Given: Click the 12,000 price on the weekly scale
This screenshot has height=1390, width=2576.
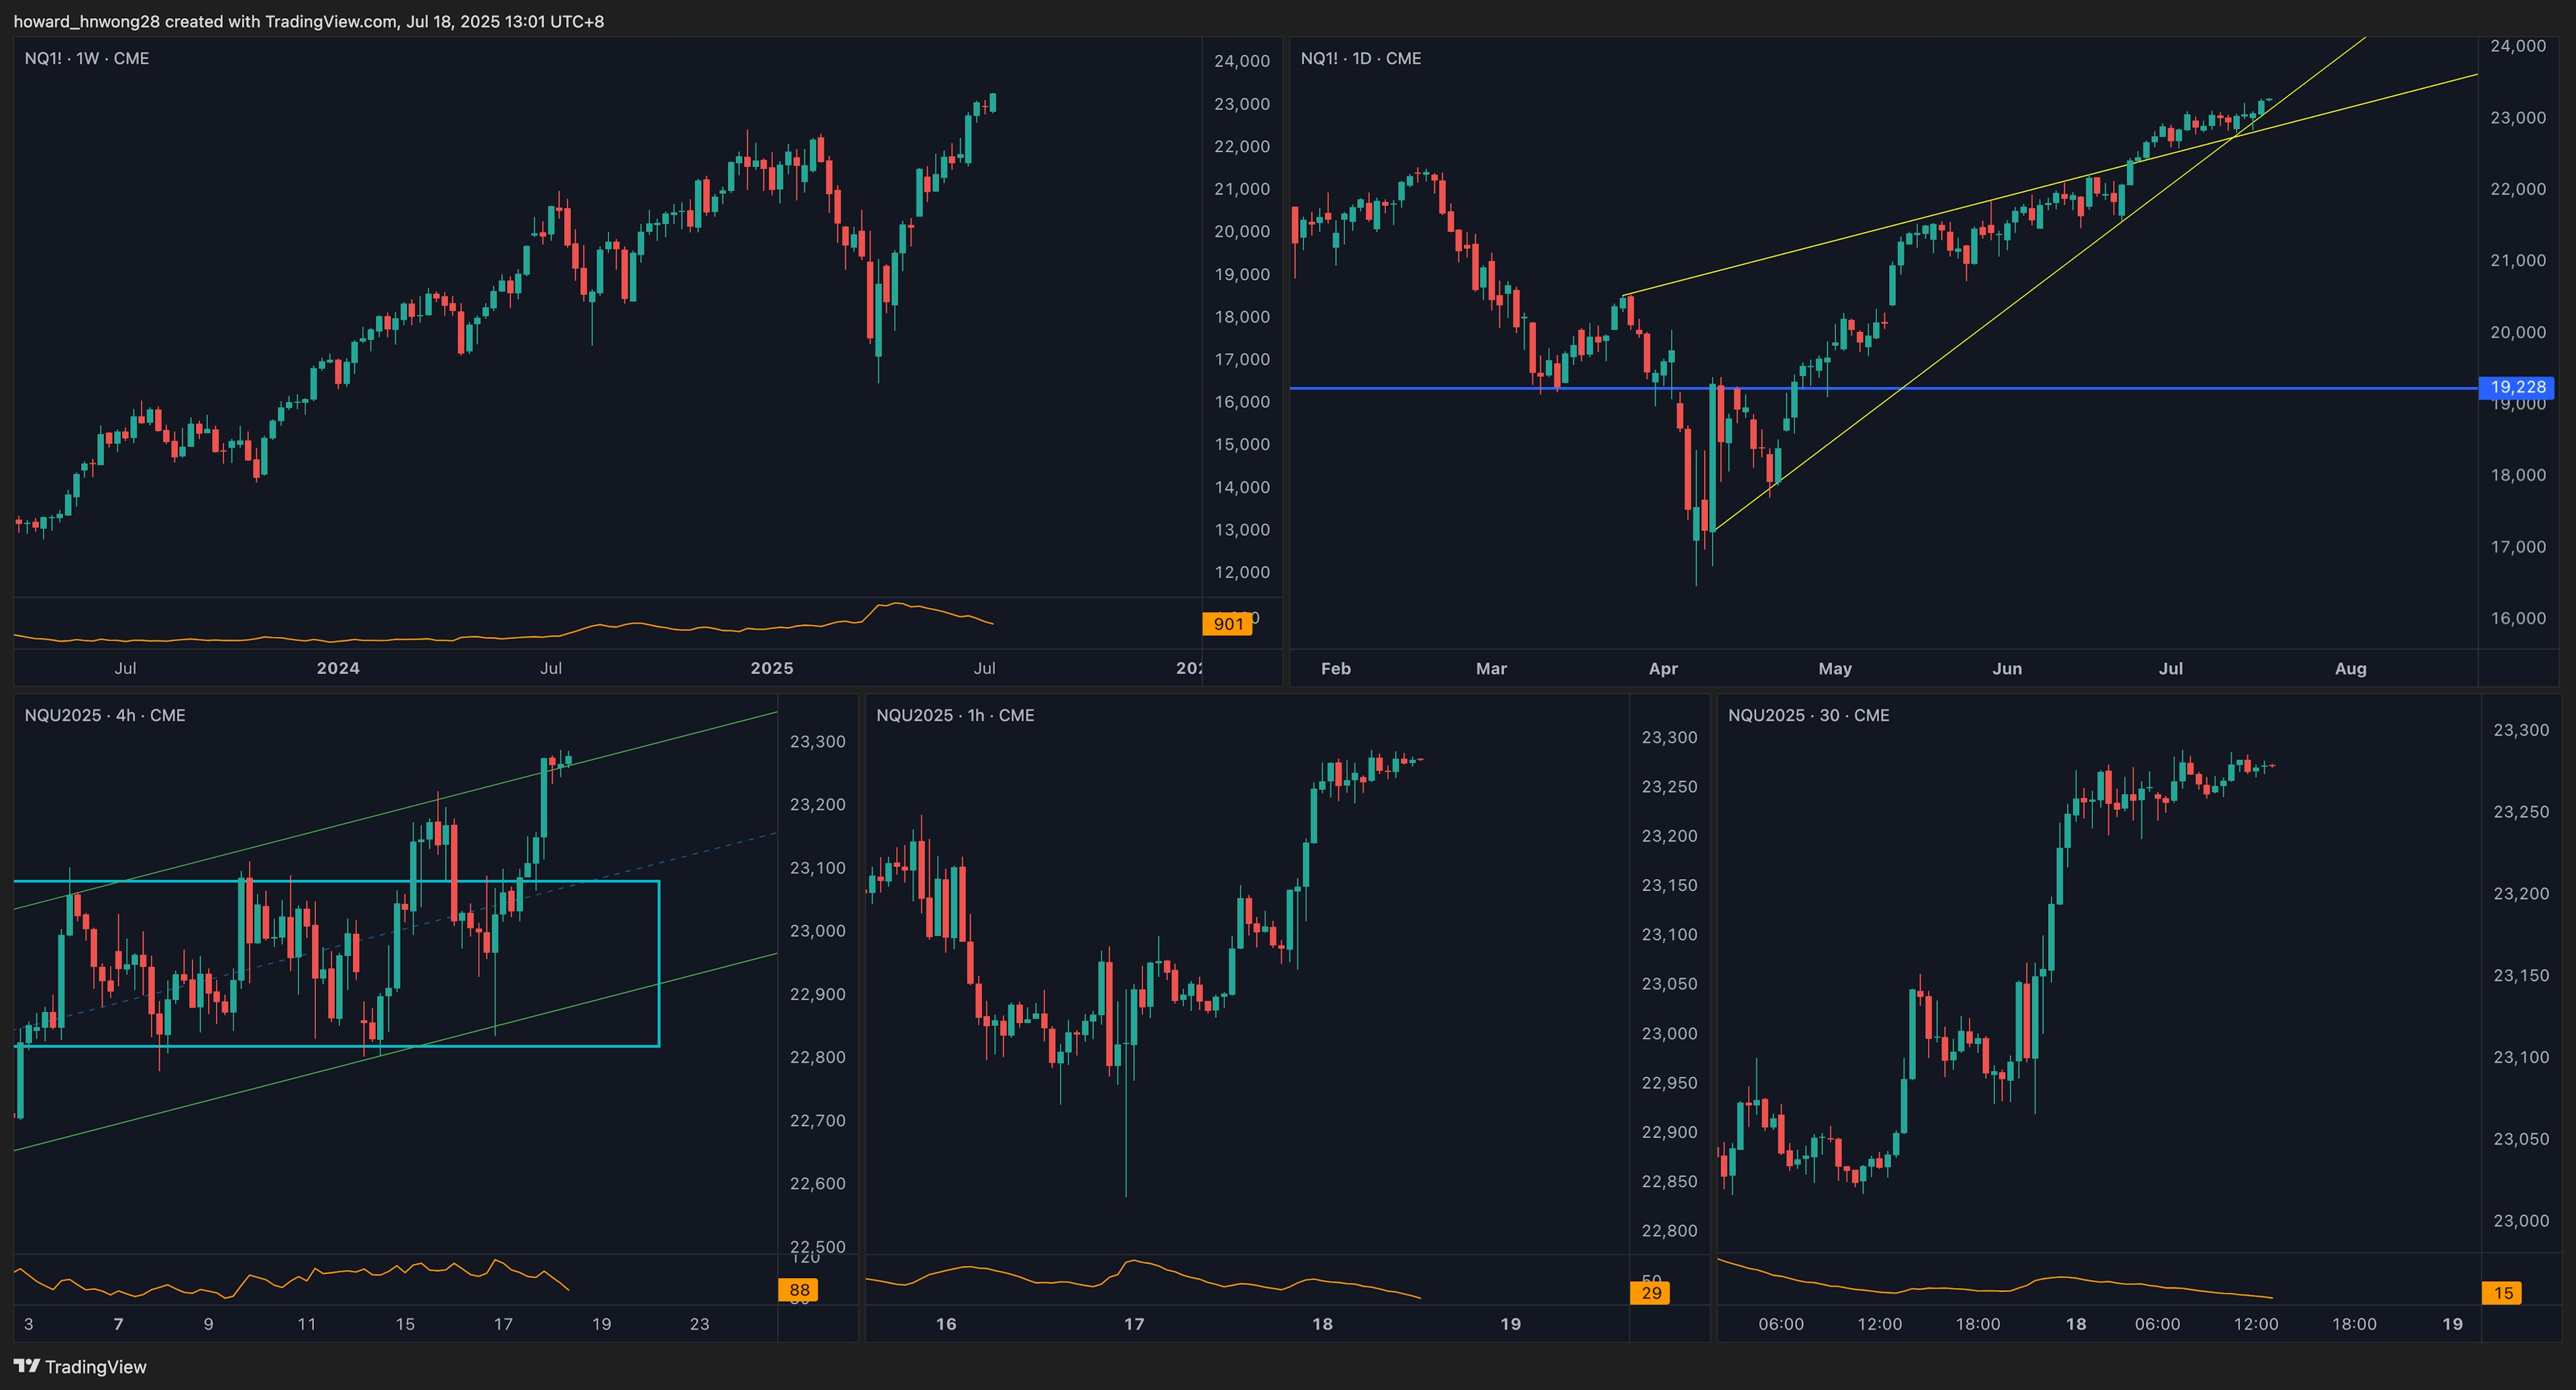Looking at the screenshot, I should pyautogui.click(x=1242, y=573).
